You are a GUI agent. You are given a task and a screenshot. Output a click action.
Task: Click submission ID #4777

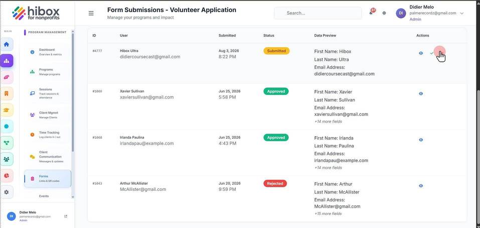point(97,51)
